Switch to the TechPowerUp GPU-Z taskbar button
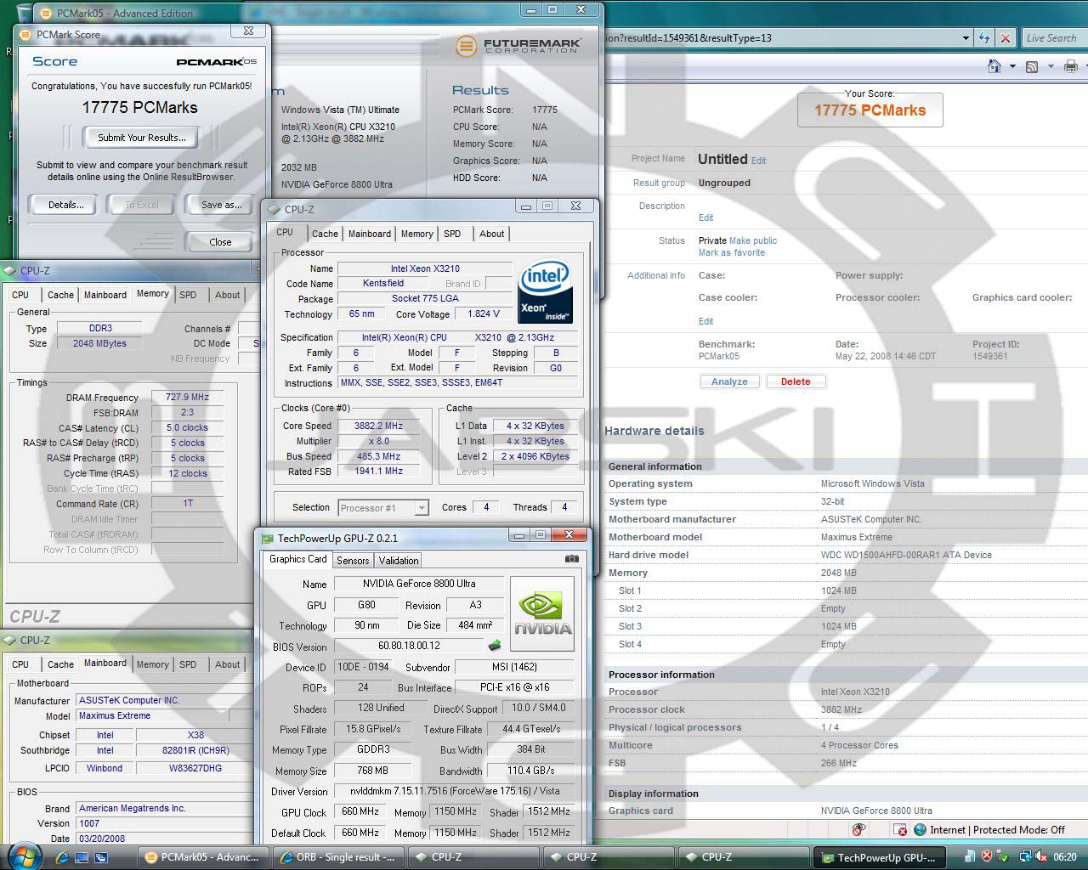The height and width of the screenshot is (870, 1088). click(x=880, y=857)
